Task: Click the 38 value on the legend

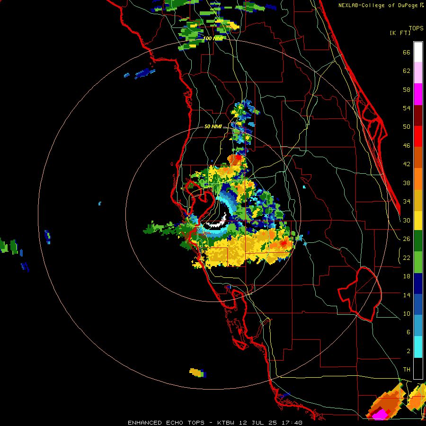Action: click(x=407, y=183)
